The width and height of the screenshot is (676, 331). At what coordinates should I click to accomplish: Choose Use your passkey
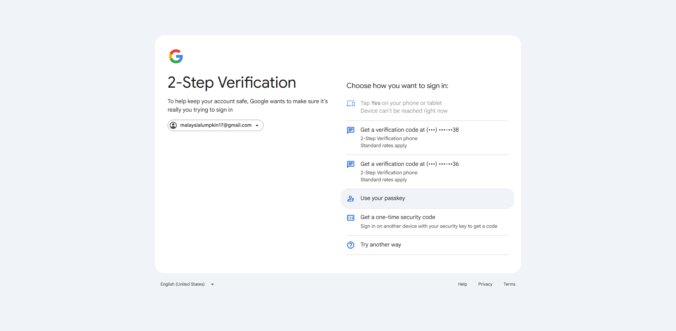point(427,199)
